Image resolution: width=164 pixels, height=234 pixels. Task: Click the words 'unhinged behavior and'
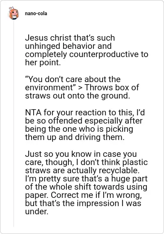click(68, 46)
